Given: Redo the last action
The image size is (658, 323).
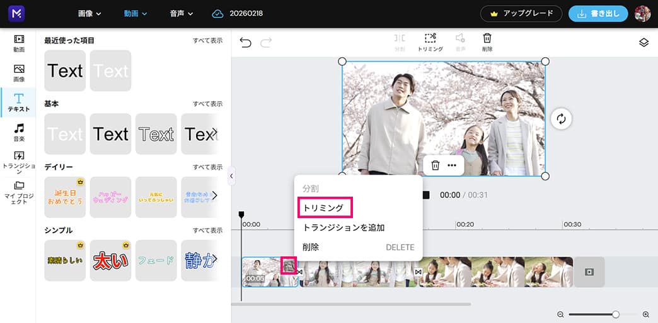Looking at the screenshot, I should coord(266,42).
